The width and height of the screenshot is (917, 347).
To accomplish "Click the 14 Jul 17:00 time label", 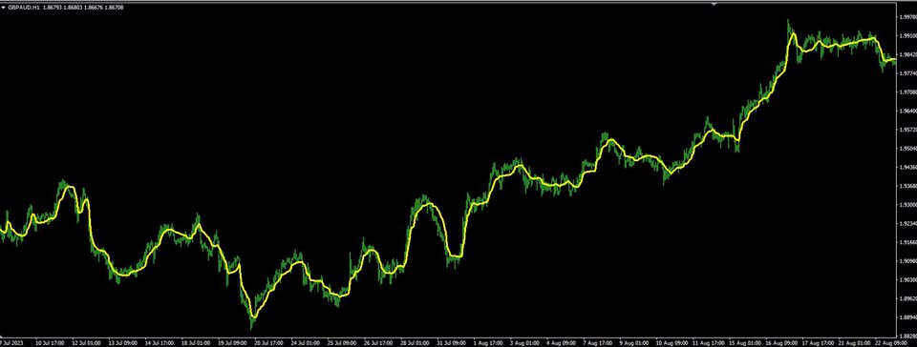I will [x=160, y=343].
